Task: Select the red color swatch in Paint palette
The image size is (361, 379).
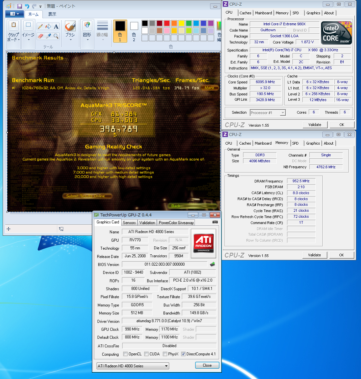Action: click(x=167, y=23)
